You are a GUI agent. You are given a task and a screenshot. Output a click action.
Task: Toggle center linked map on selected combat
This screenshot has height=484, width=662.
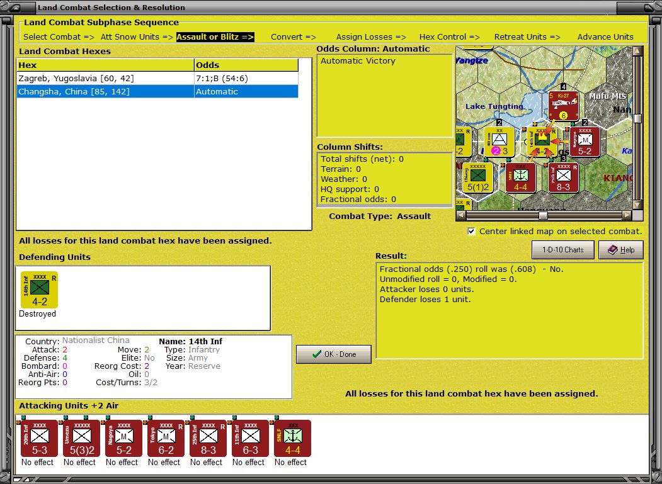click(472, 231)
